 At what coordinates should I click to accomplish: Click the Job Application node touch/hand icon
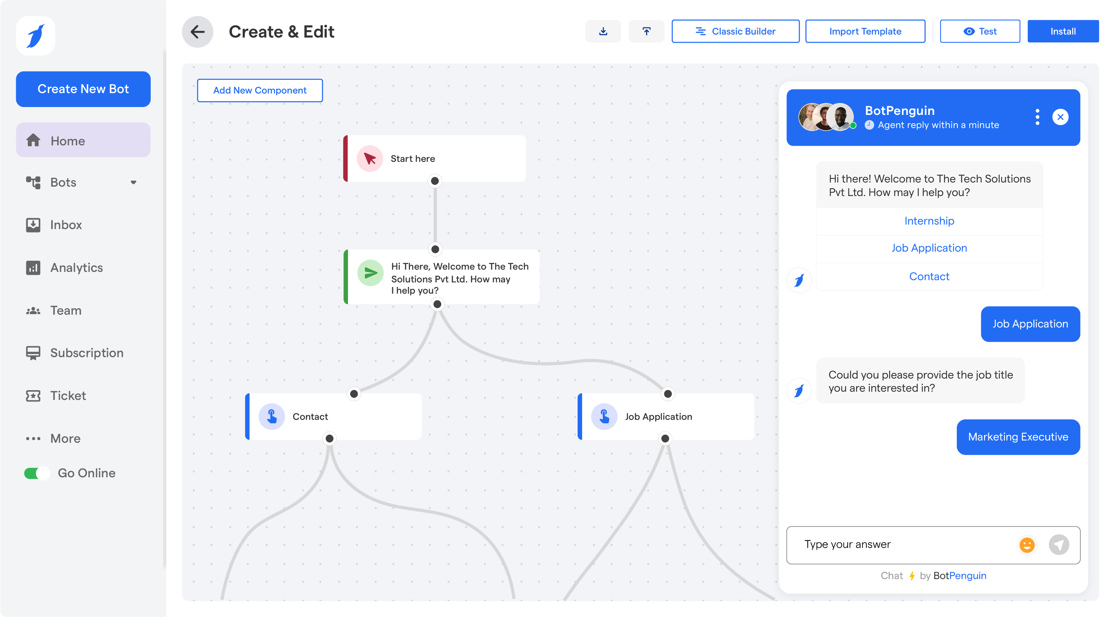[605, 416]
